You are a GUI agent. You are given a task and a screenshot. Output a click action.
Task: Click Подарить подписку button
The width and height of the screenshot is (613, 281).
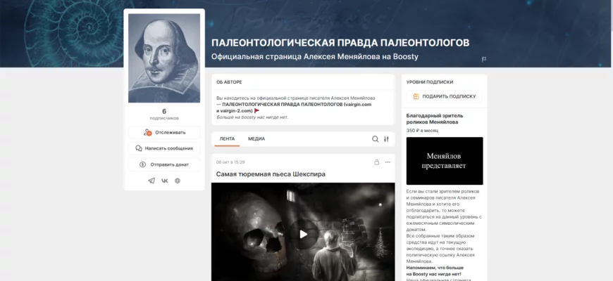pos(444,96)
